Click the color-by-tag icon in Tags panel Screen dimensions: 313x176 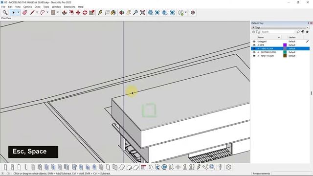pyautogui.click(x=303, y=32)
